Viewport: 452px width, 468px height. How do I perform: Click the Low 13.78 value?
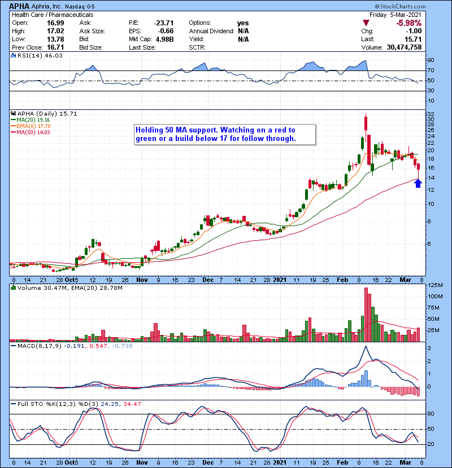[x=55, y=39]
